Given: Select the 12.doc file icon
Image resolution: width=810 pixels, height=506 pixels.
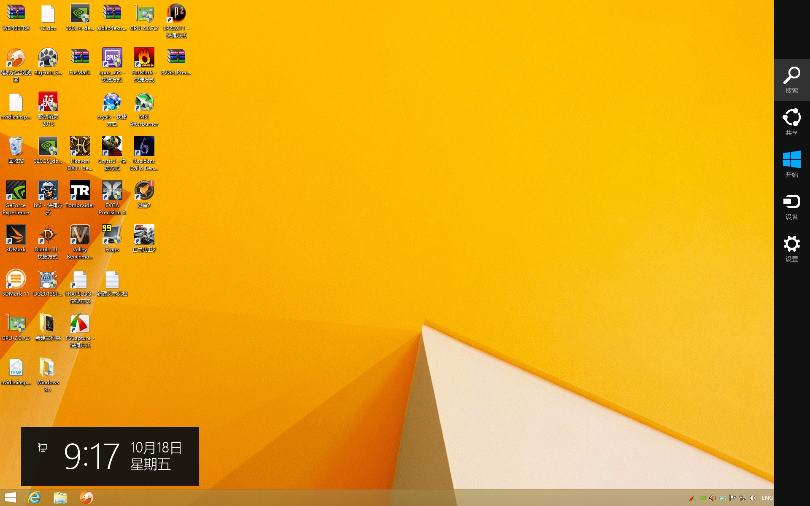Looking at the screenshot, I should [x=48, y=18].
